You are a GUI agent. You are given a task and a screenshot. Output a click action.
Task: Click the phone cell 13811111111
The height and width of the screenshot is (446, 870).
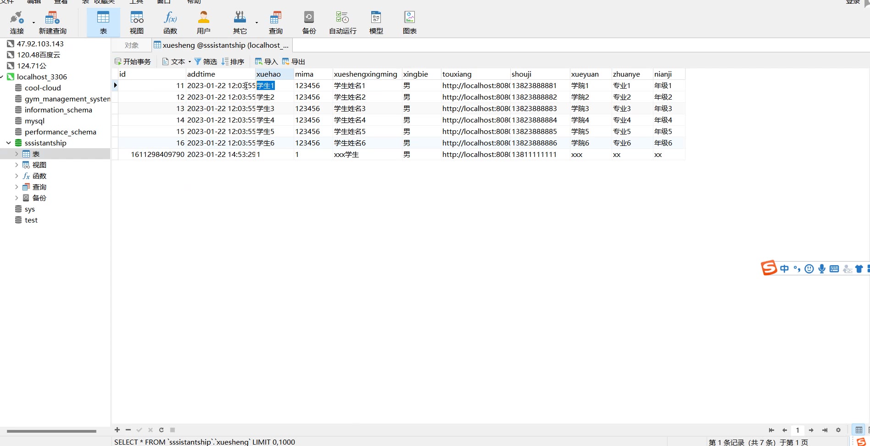pos(540,155)
